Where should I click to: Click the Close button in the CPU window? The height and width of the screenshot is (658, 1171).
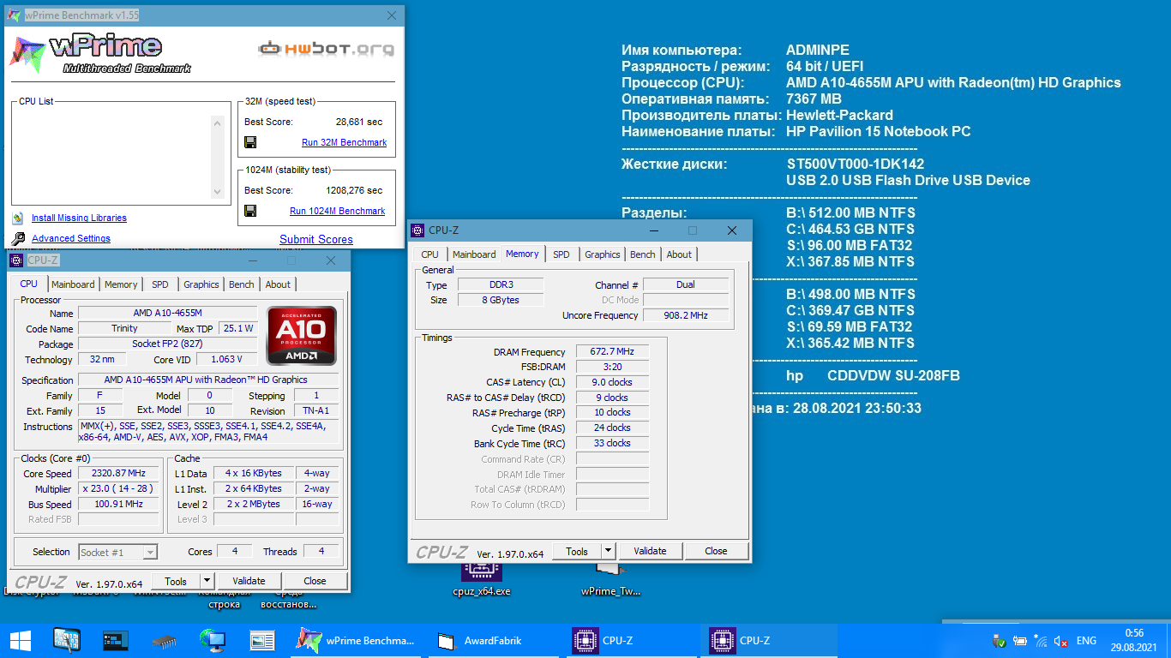pyautogui.click(x=315, y=581)
